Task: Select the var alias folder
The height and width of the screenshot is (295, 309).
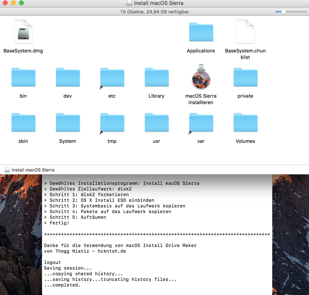Action: tap(201, 123)
